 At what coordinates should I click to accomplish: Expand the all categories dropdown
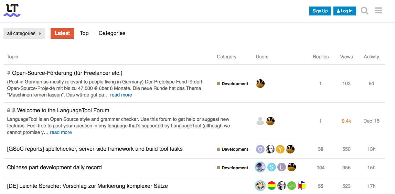tap(24, 33)
